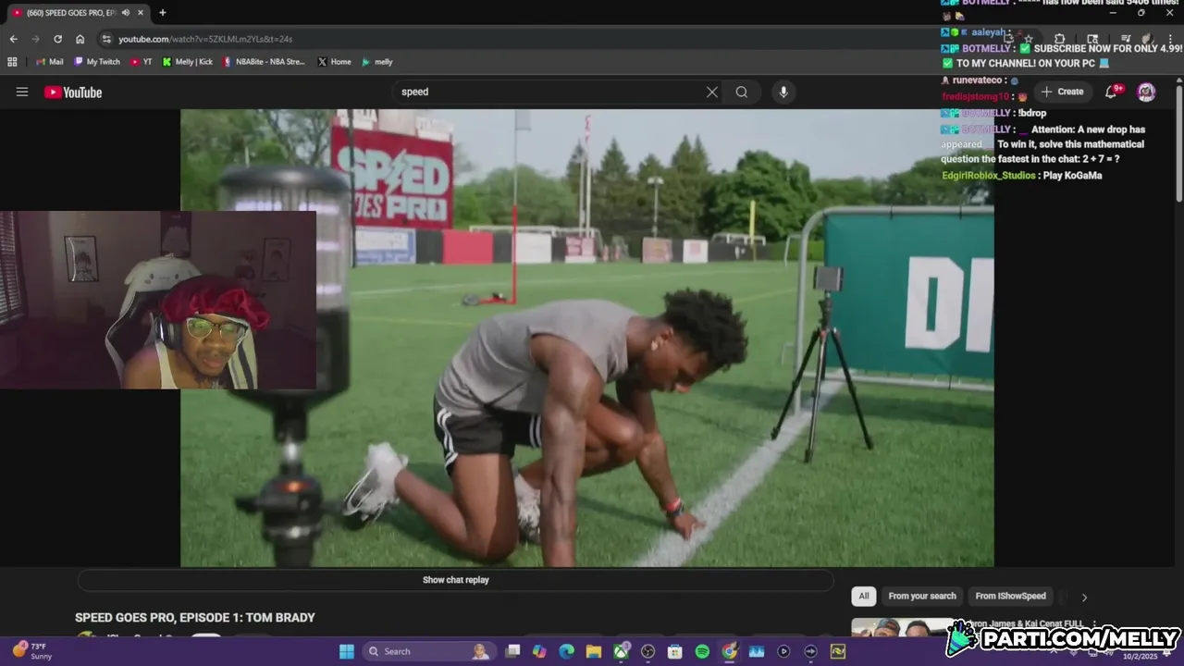The image size is (1184, 666).
Task: Launch Copilot from the taskbar
Action: point(539,651)
